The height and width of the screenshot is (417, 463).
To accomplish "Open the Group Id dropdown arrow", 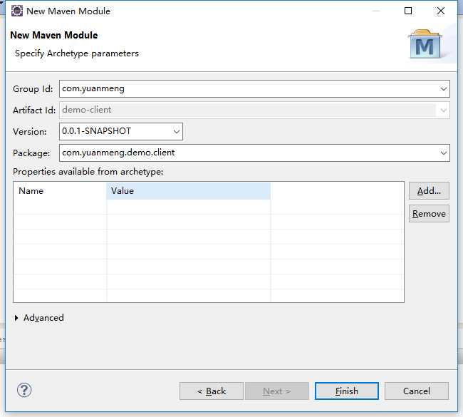I will 443,88.
